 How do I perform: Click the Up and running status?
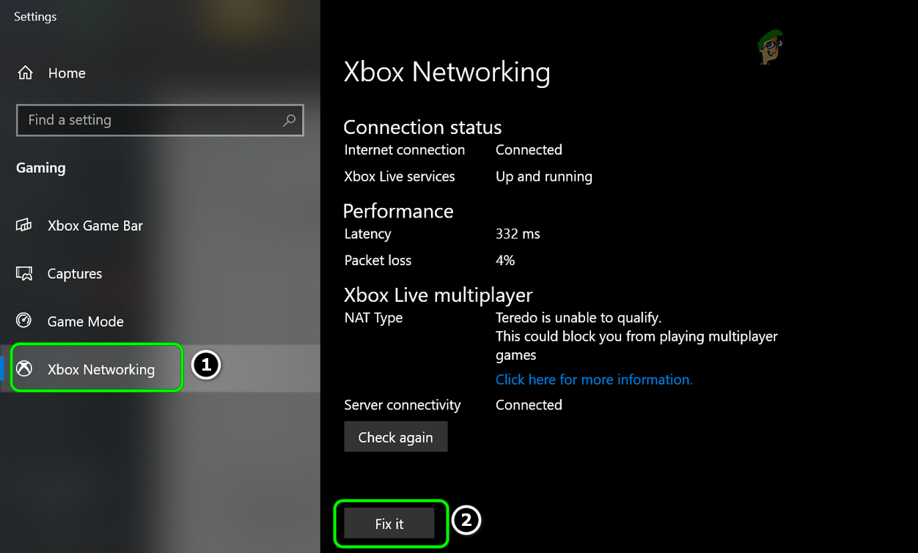pyautogui.click(x=544, y=177)
